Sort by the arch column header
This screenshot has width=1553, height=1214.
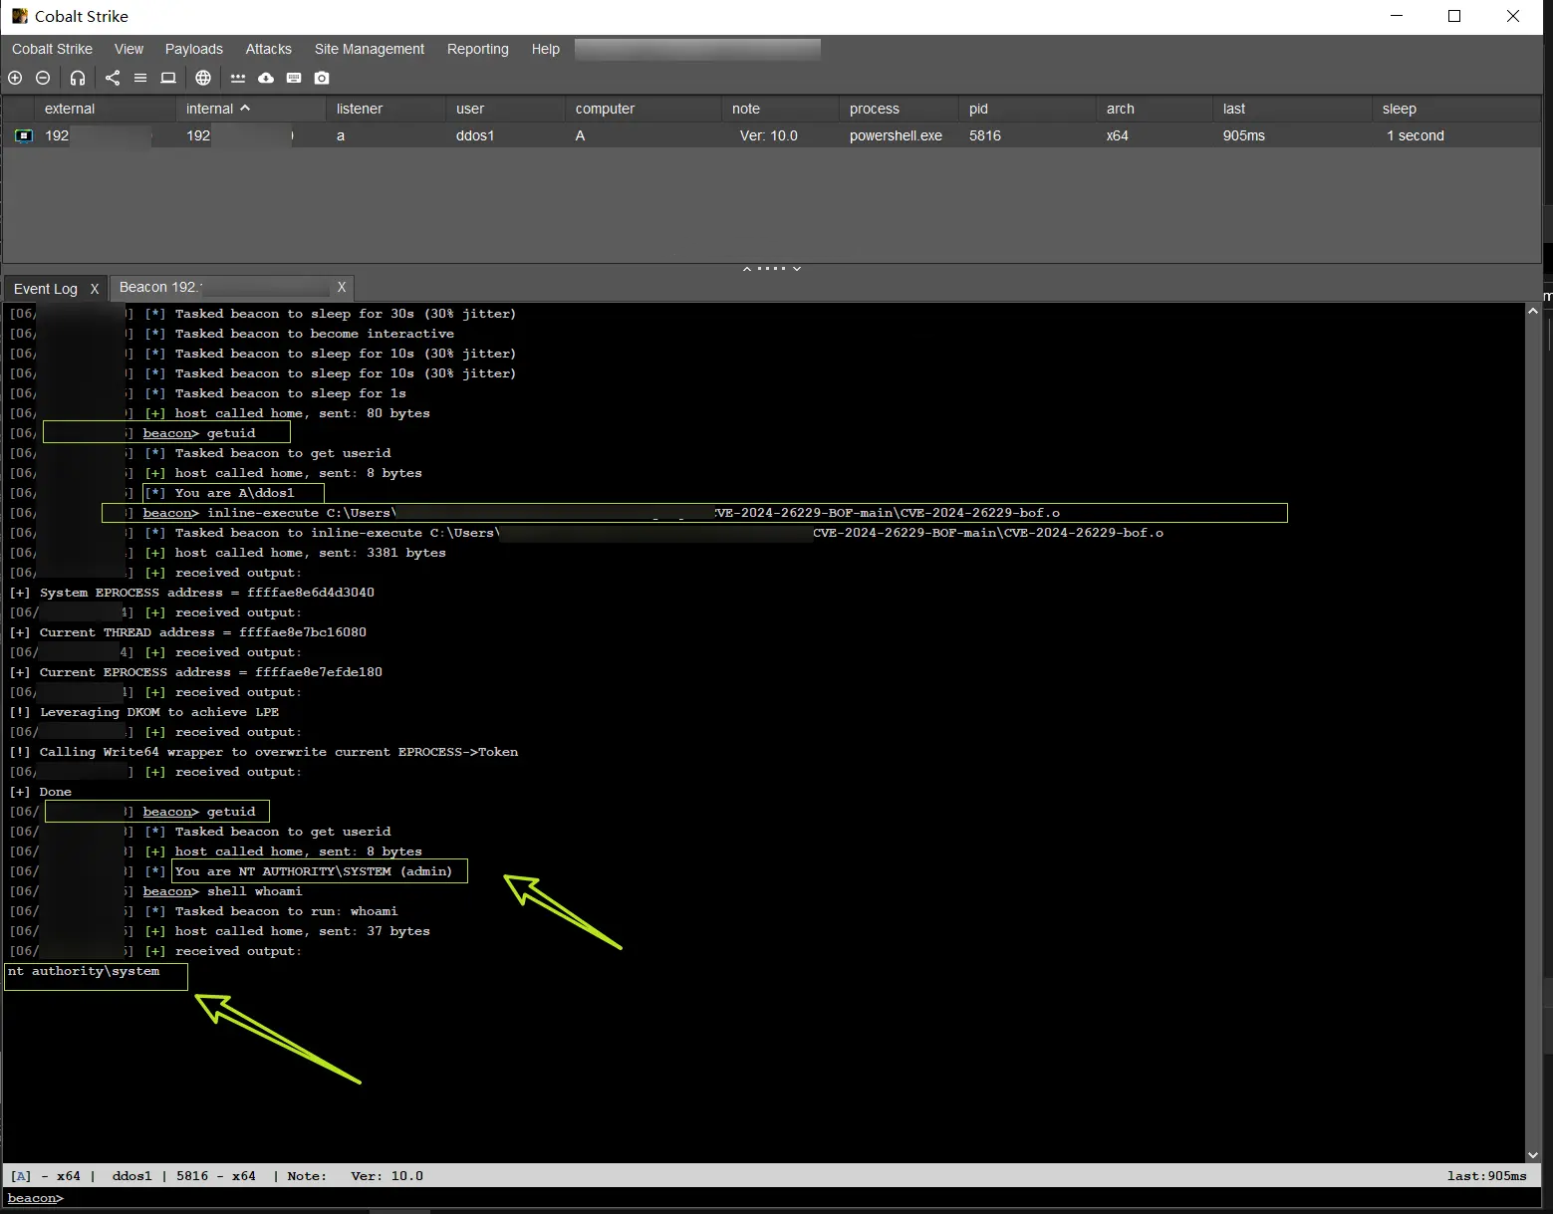pos(1155,109)
